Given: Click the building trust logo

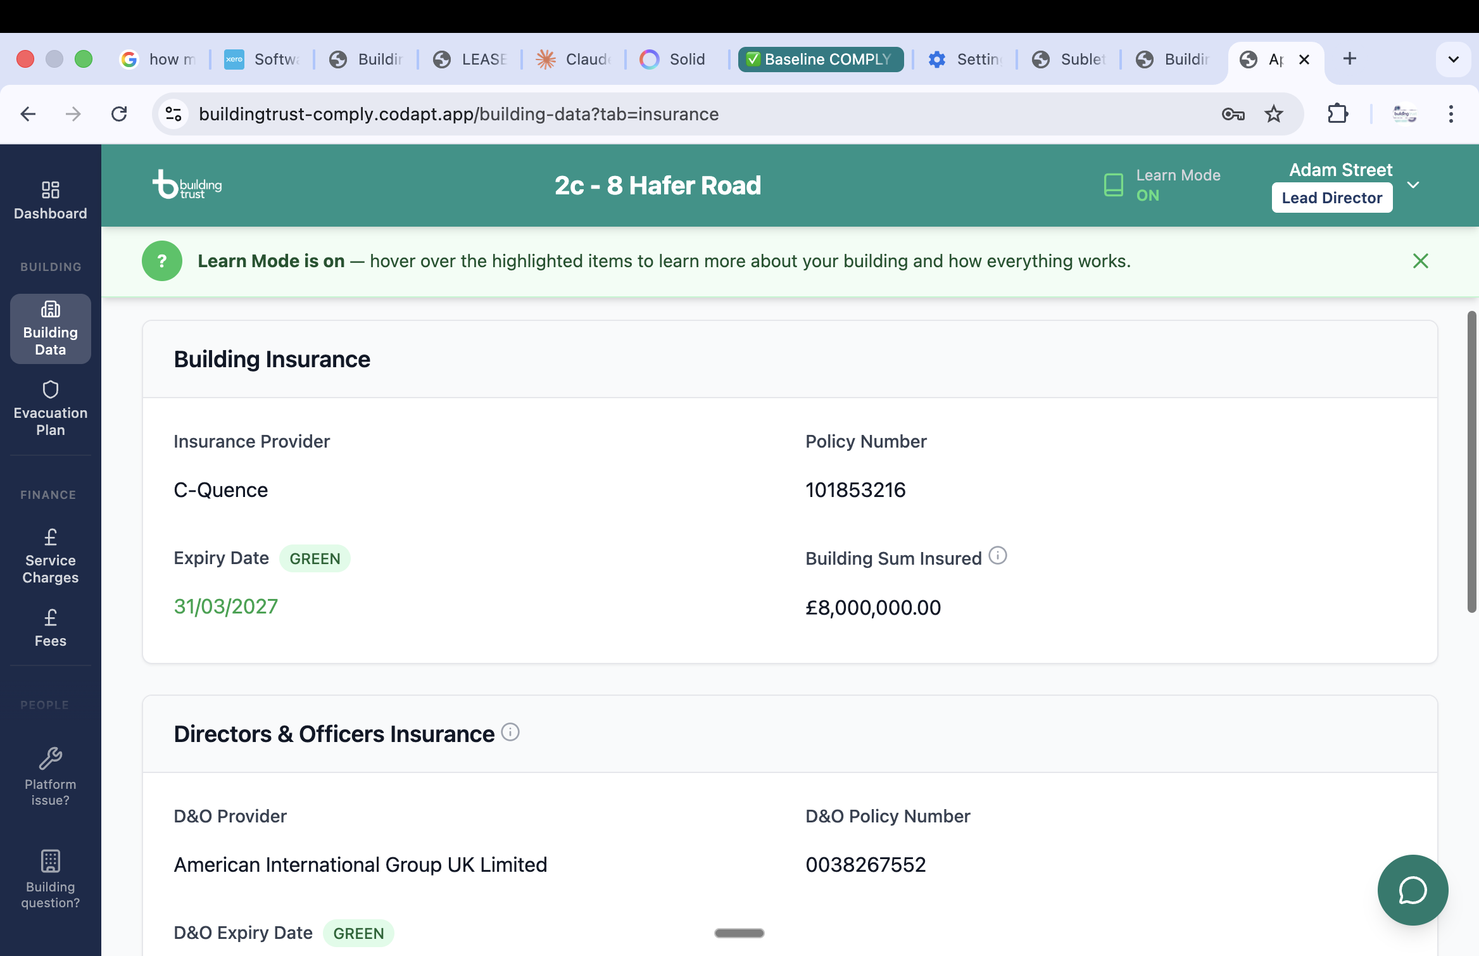Looking at the screenshot, I should click(186, 185).
